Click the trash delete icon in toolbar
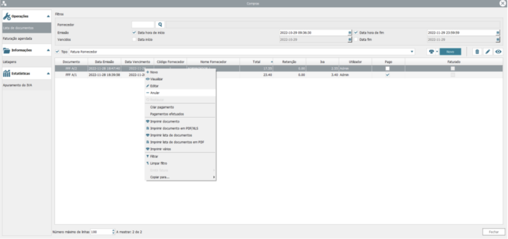 (477, 52)
